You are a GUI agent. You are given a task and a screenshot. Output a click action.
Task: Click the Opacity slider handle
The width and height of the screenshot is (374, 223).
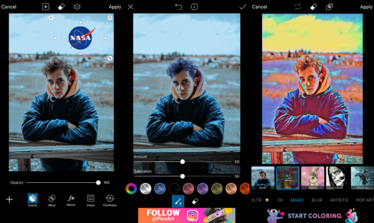[x=98, y=183]
